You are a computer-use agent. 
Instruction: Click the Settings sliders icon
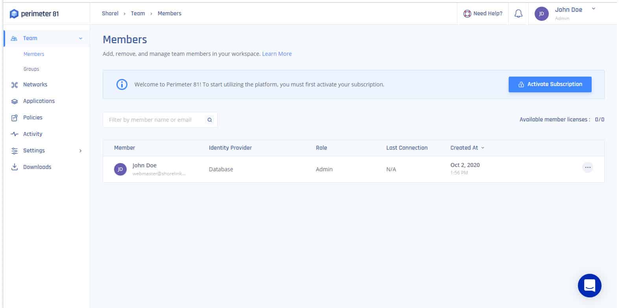point(15,151)
